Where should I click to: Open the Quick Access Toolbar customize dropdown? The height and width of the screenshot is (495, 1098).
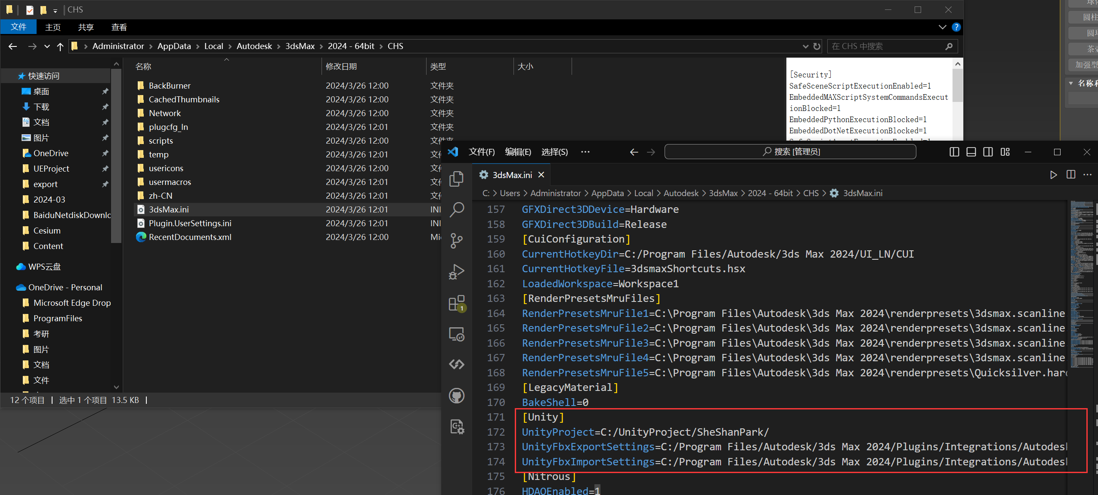[55, 9]
